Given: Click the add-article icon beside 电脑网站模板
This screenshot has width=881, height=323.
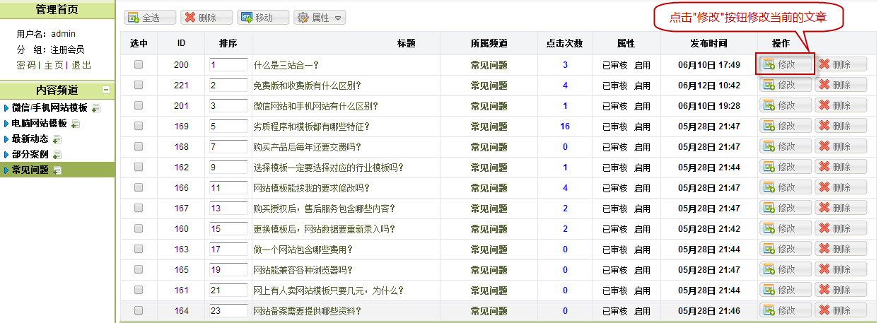Looking at the screenshot, I should point(76,124).
